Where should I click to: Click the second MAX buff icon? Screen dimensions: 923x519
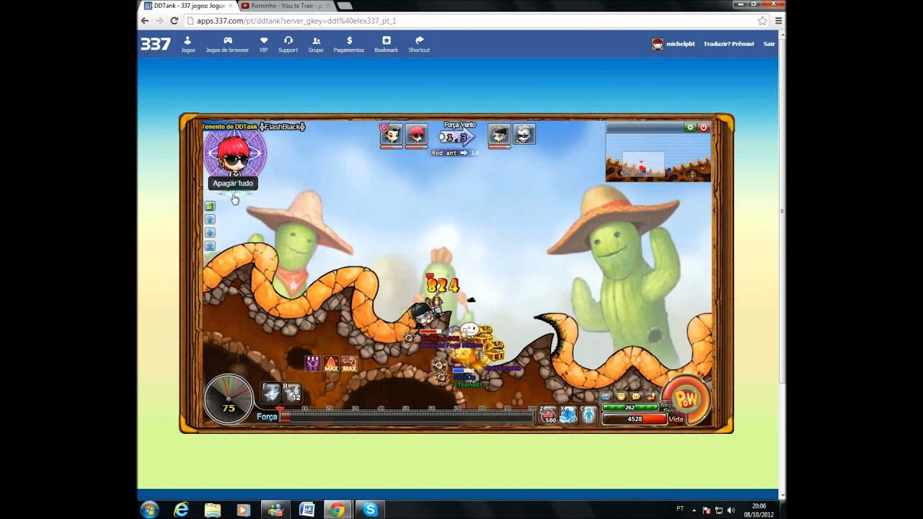(x=349, y=363)
